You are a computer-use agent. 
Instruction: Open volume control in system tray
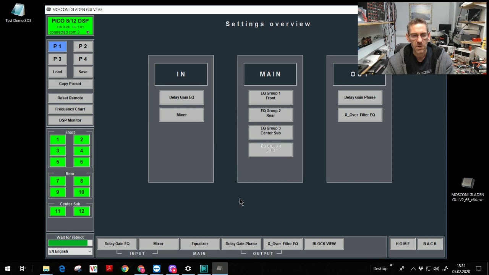[436, 269]
